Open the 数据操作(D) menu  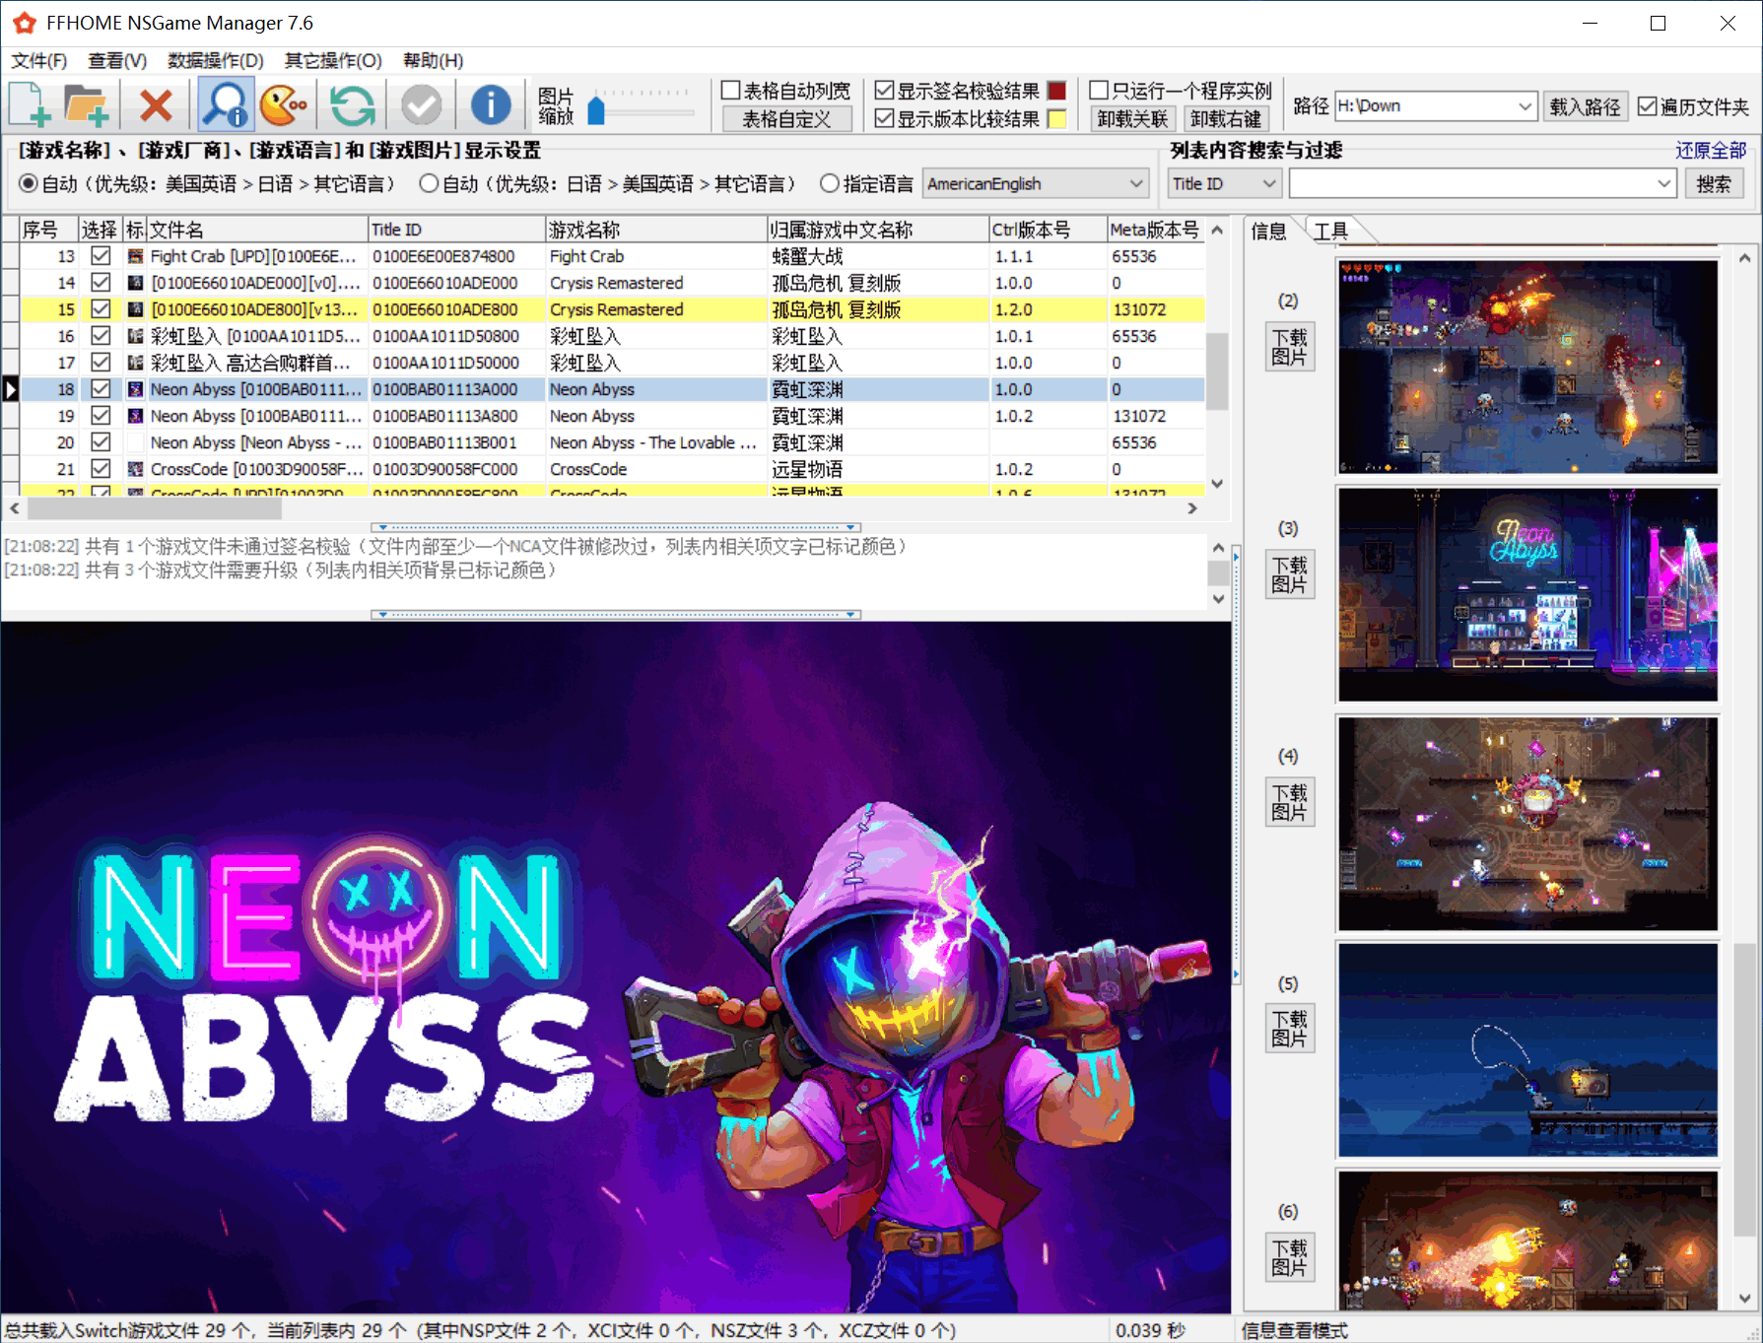point(215,60)
